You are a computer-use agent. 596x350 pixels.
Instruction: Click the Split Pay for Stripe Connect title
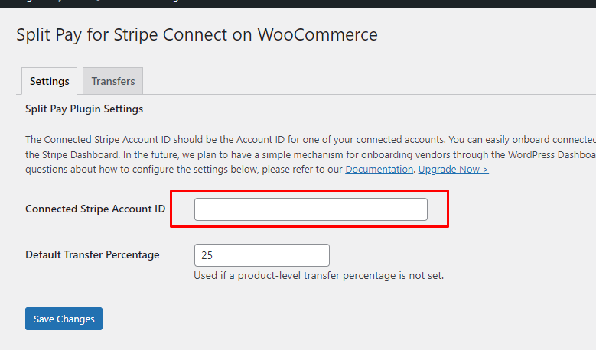click(x=197, y=34)
